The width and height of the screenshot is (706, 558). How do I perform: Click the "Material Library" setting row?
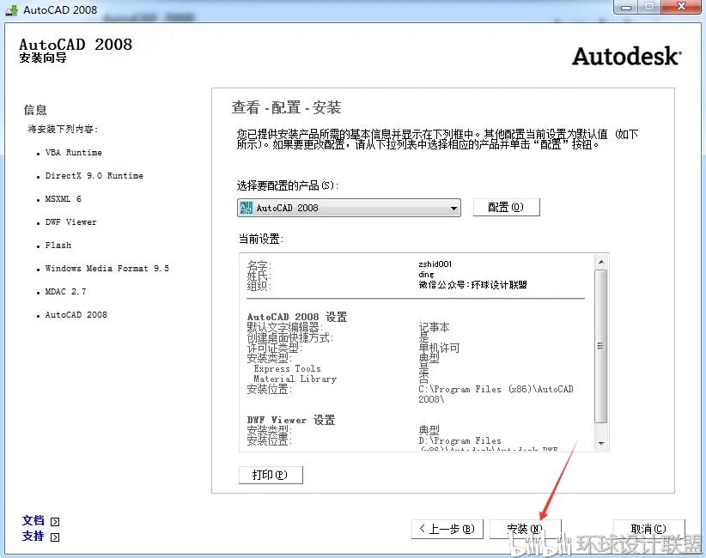(295, 379)
